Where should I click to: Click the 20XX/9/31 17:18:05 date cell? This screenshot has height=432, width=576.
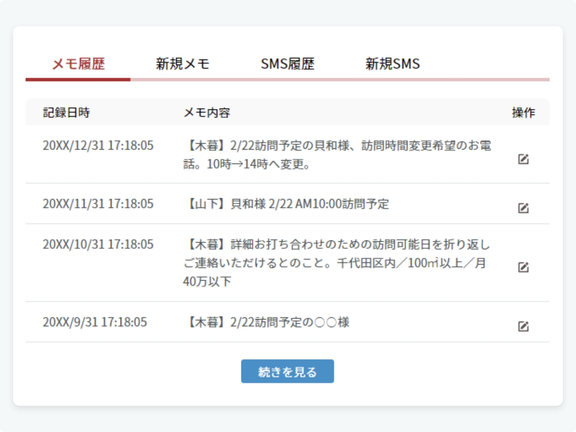pyautogui.click(x=95, y=322)
